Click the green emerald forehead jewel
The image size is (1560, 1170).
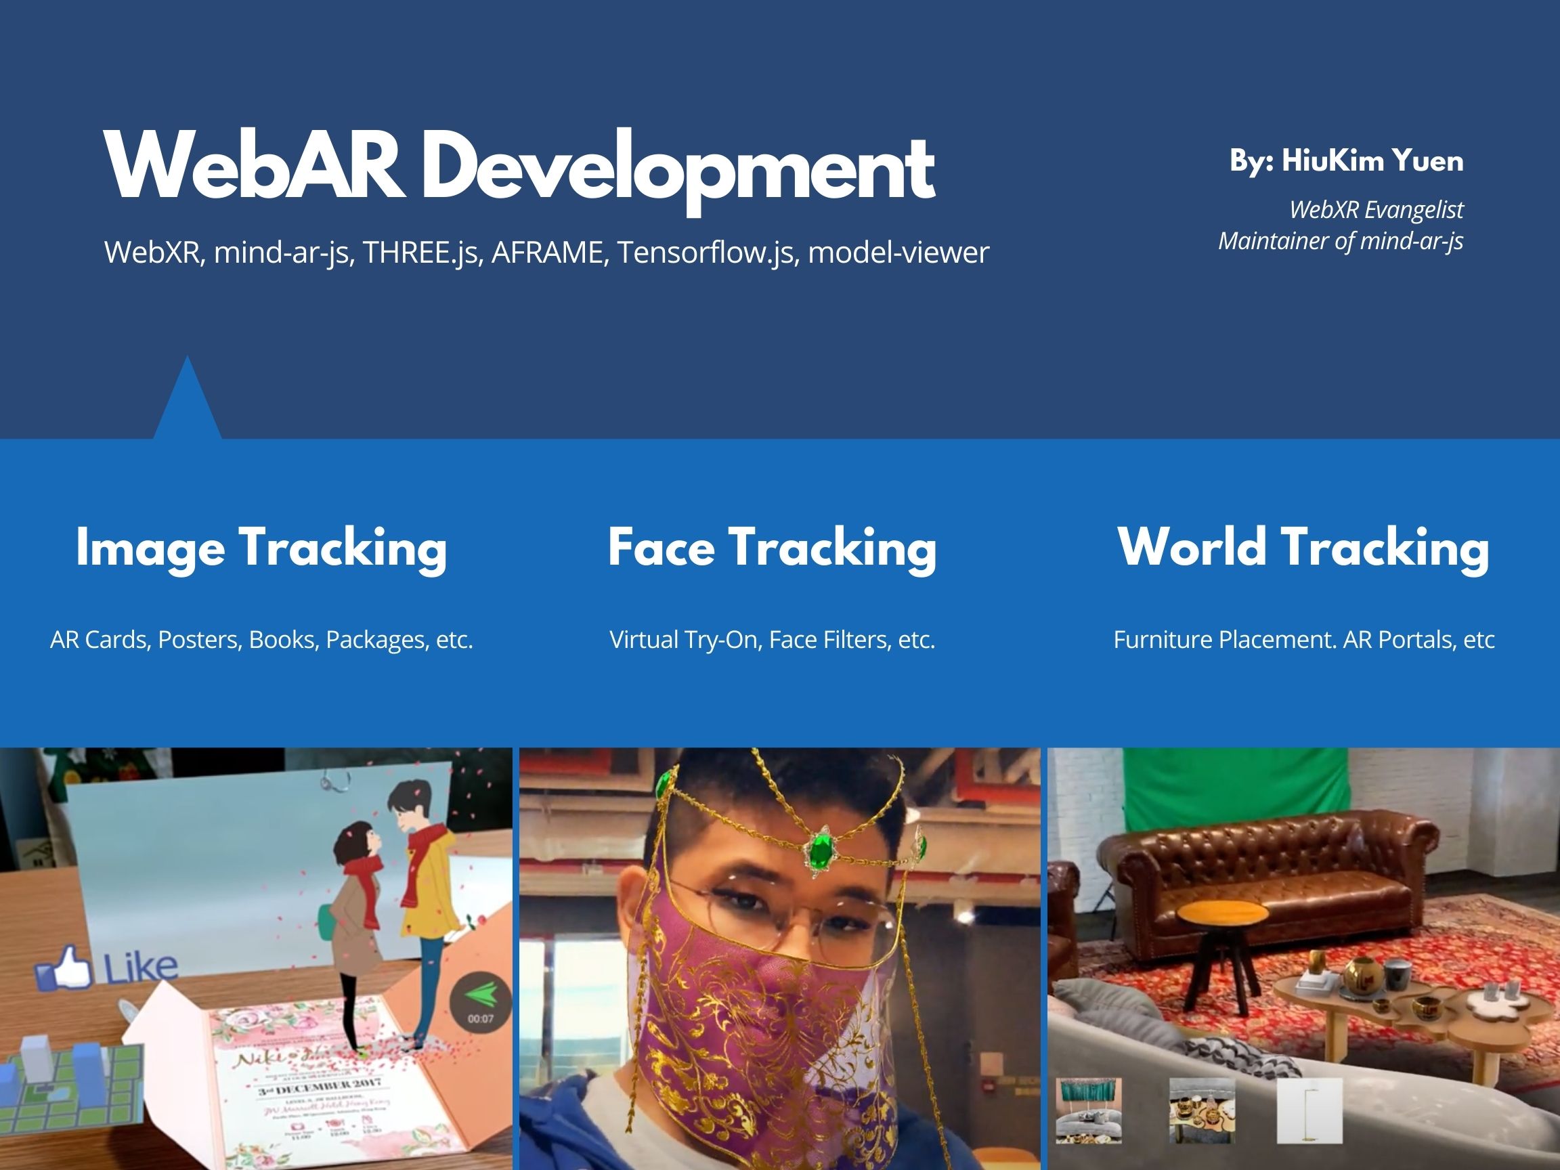point(820,850)
